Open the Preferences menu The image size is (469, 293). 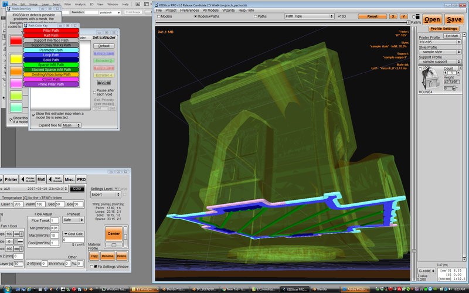pos(189,10)
